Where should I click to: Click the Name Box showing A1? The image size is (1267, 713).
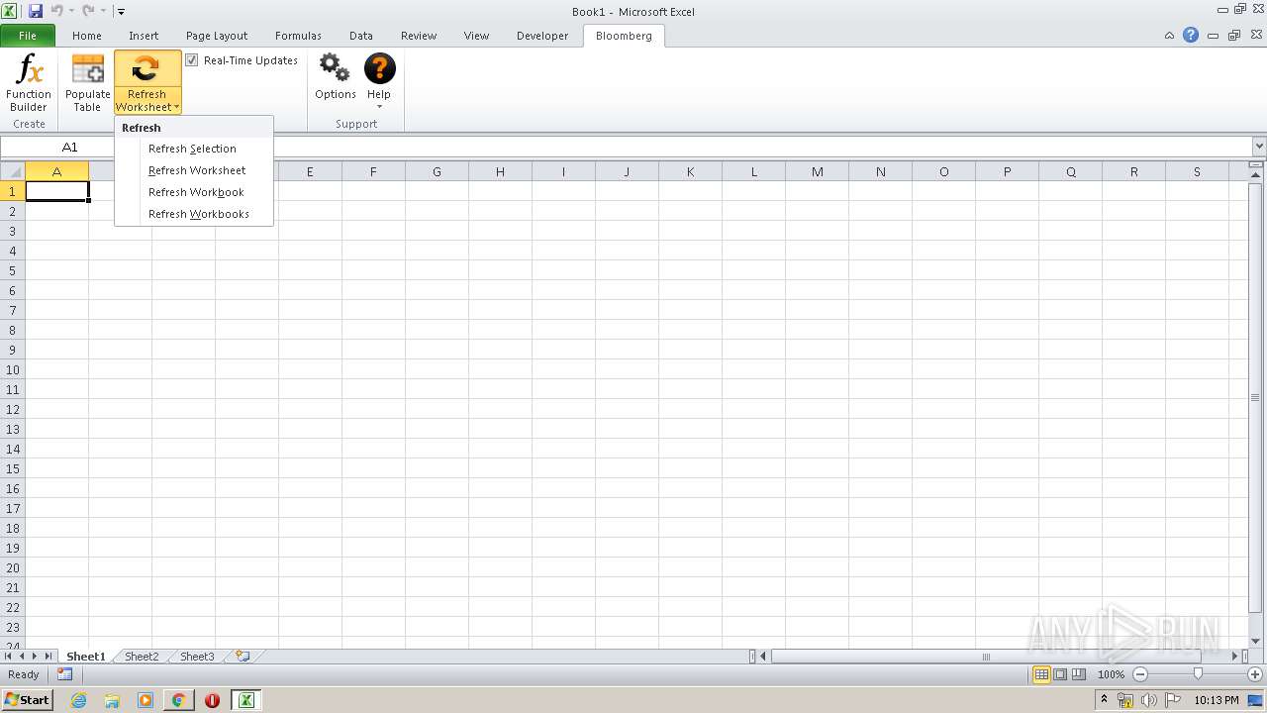point(69,148)
